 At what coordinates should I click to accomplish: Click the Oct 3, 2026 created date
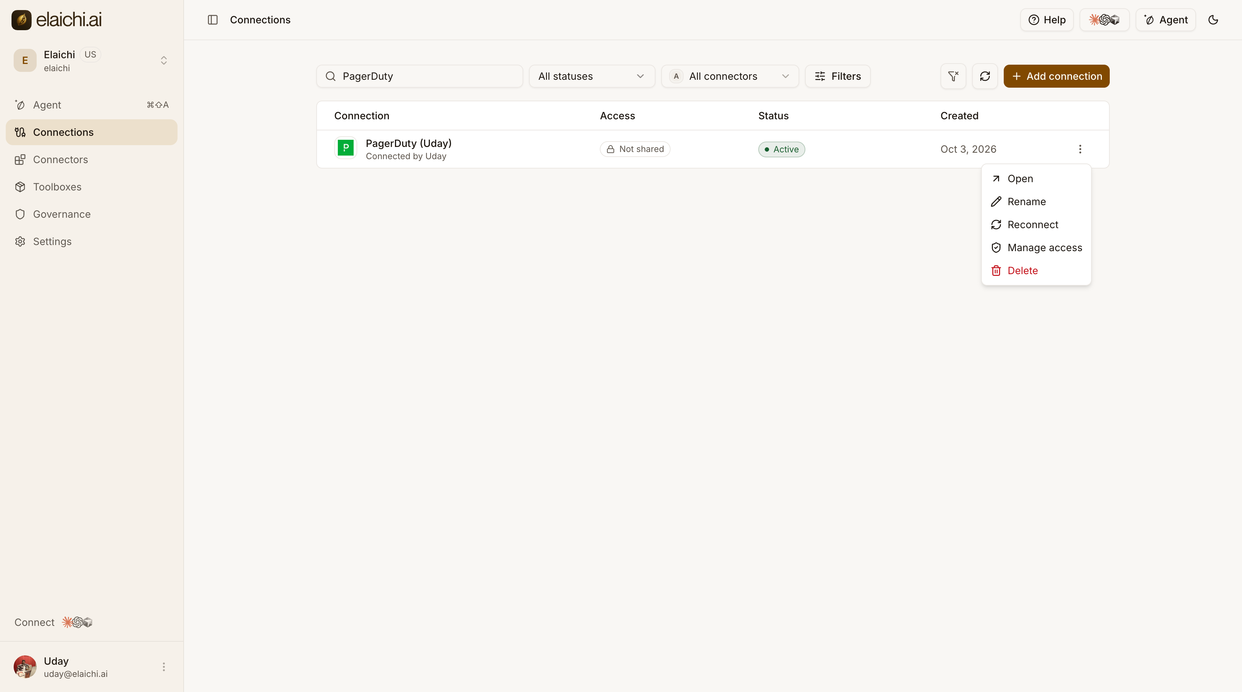968,149
